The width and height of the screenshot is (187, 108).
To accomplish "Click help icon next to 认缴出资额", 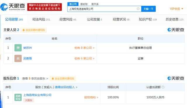I will (163, 87).
